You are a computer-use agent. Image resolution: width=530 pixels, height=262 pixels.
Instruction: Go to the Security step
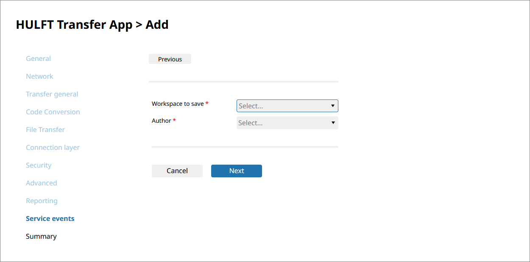click(x=39, y=165)
